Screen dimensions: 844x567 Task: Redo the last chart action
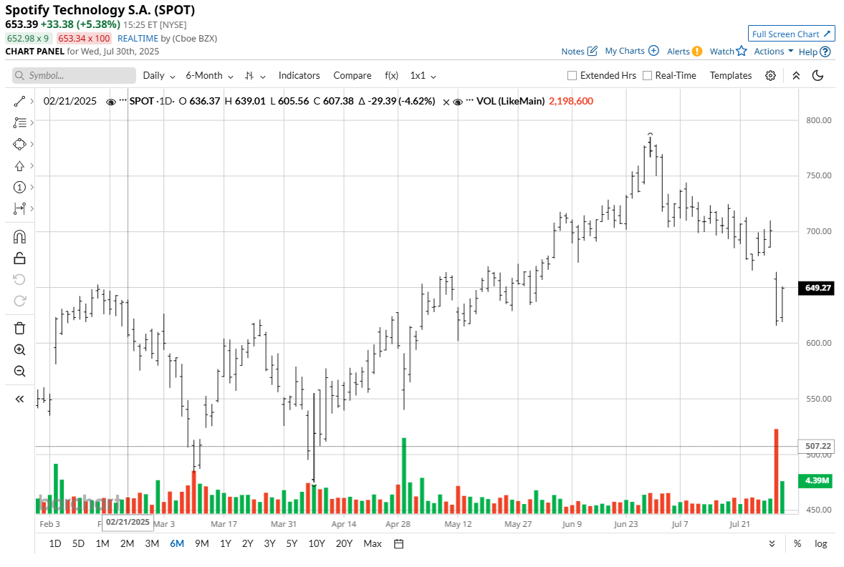[19, 301]
